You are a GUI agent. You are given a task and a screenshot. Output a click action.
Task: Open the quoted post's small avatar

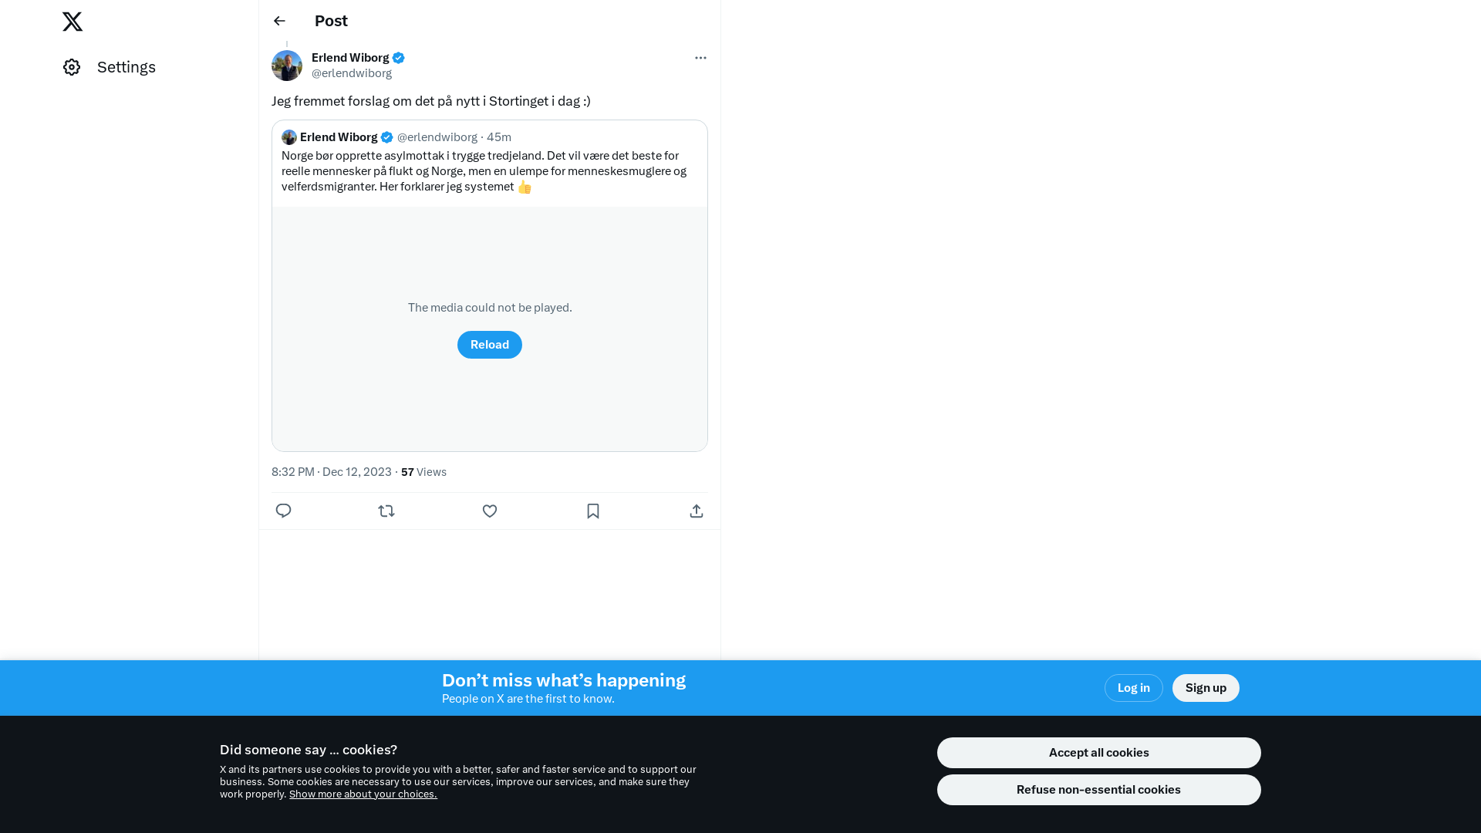pos(289,137)
